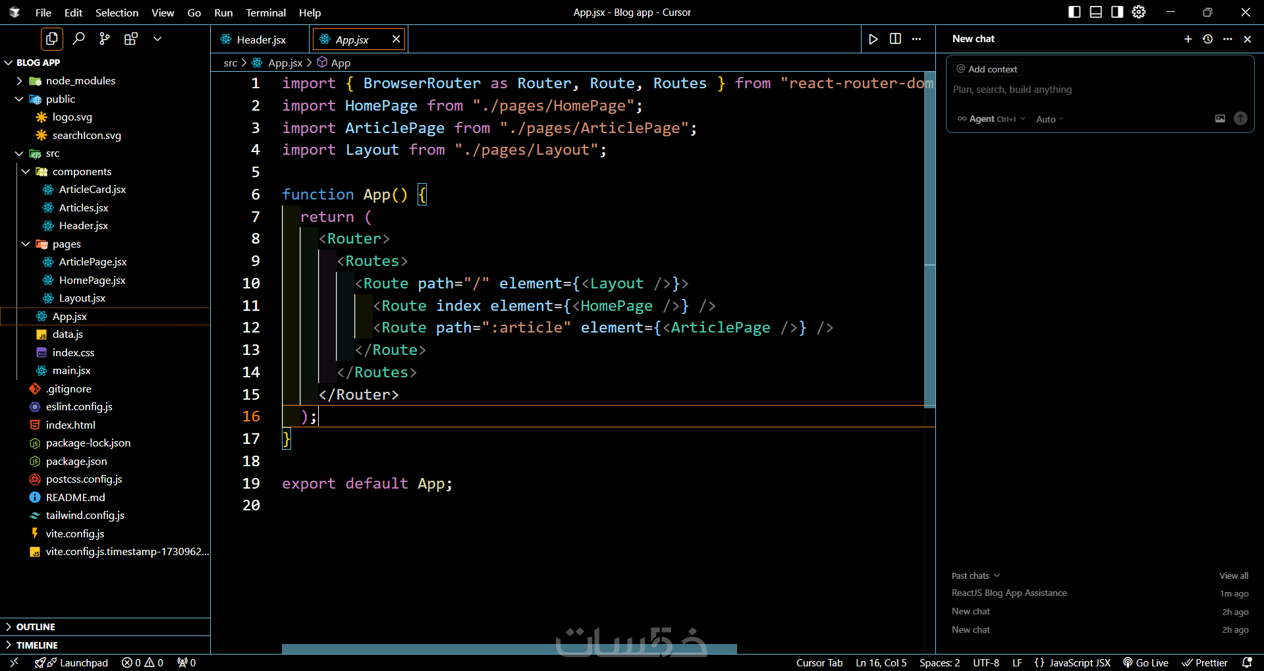The height and width of the screenshot is (671, 1264).
Task: Open the Agent mode dropdown
Action: pos(991,119)
